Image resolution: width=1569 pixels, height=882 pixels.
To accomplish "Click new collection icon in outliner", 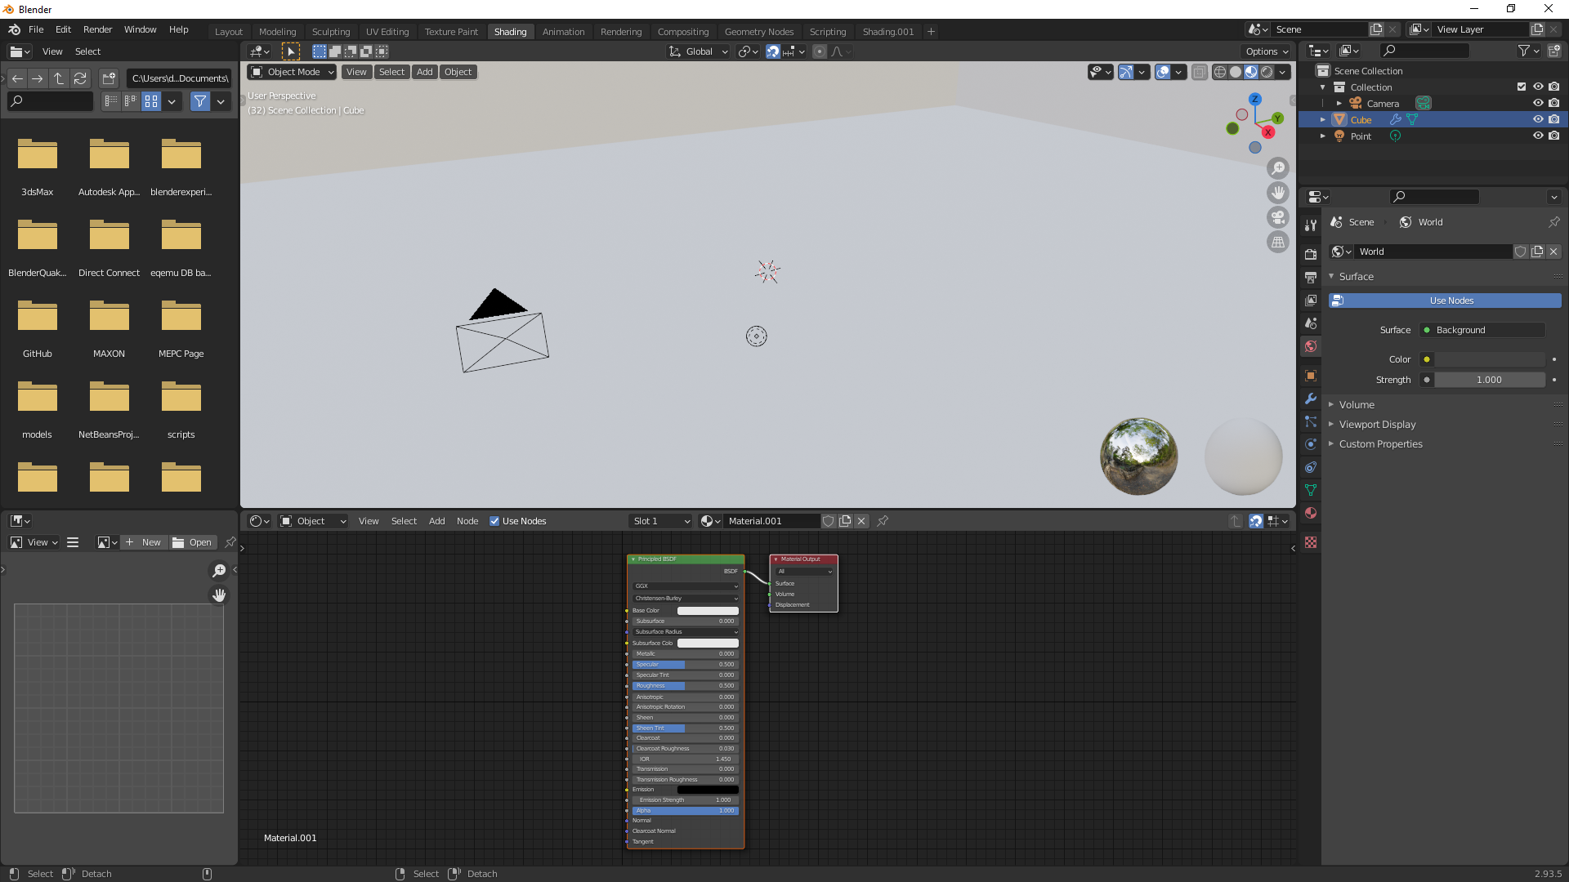I will (x=1553, y=51).
